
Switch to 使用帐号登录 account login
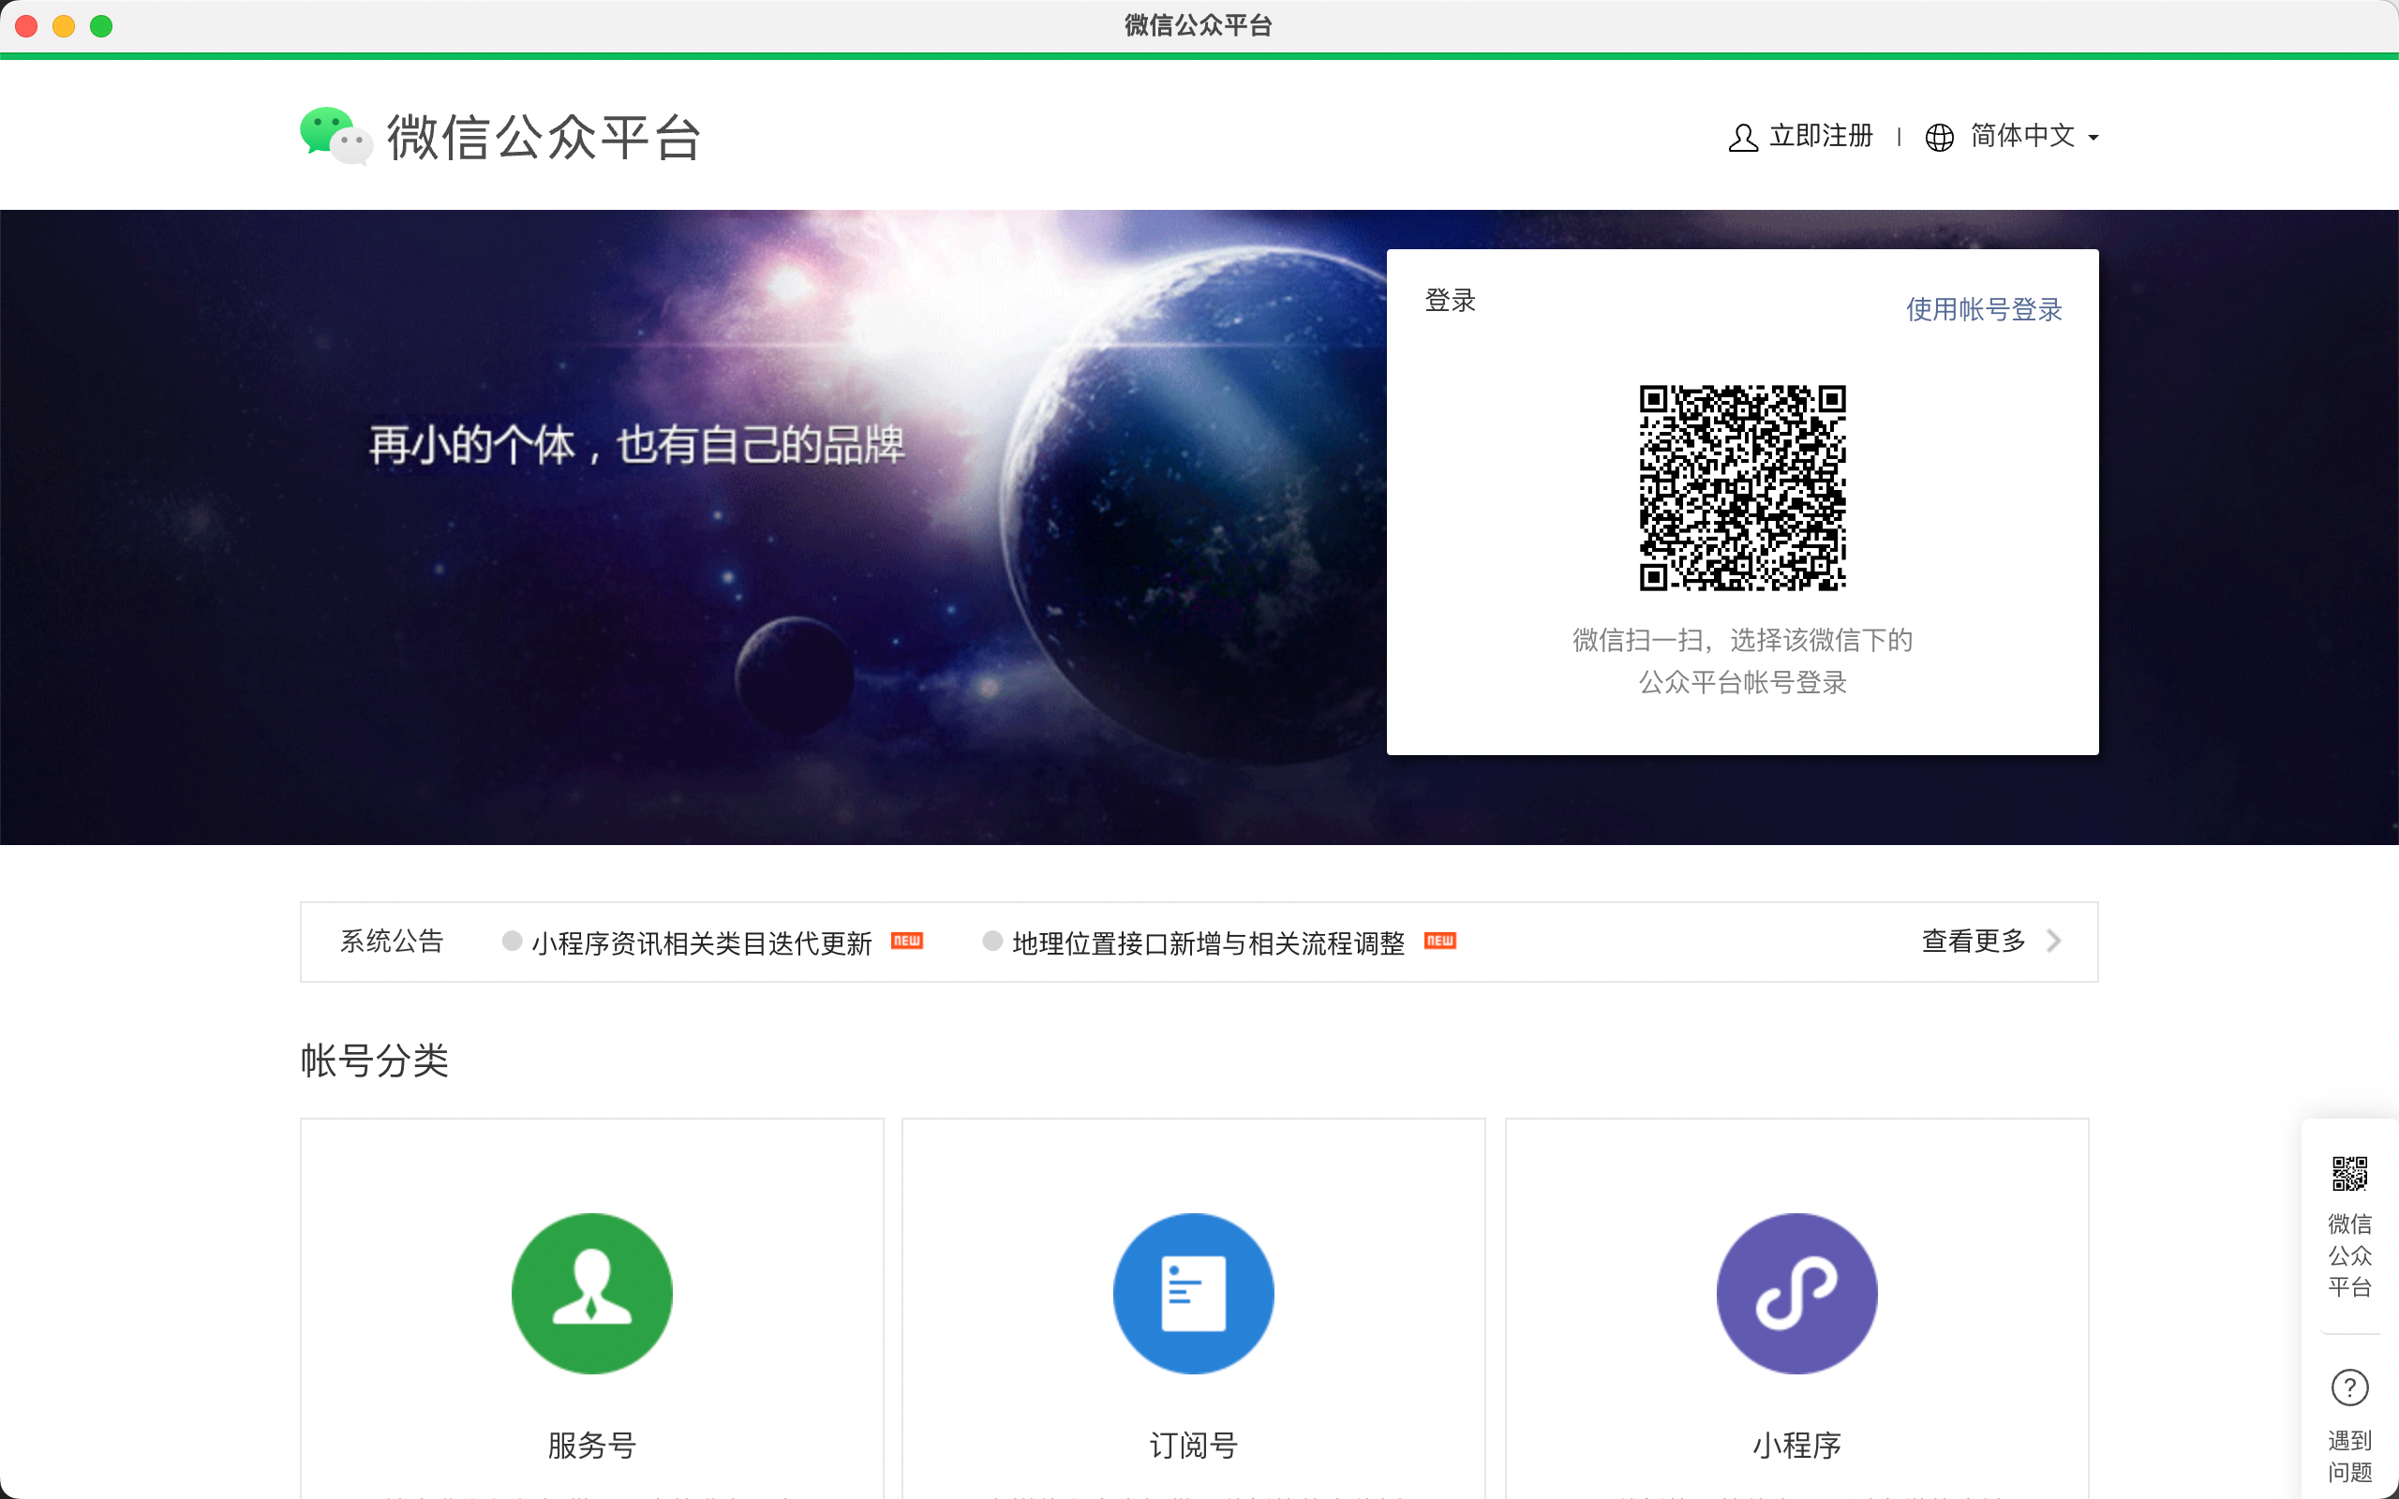pos(1984,309)
